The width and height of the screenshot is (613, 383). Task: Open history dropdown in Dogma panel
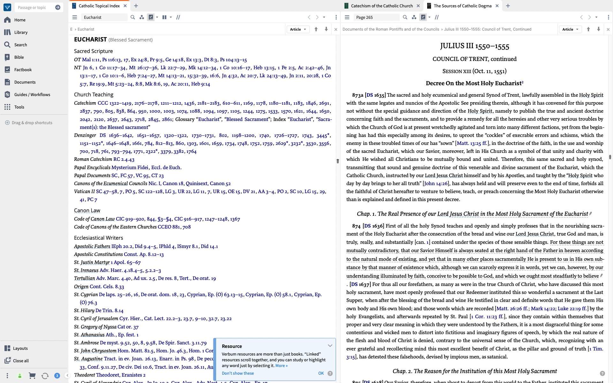pyautogui.click(x=596, y=17)
